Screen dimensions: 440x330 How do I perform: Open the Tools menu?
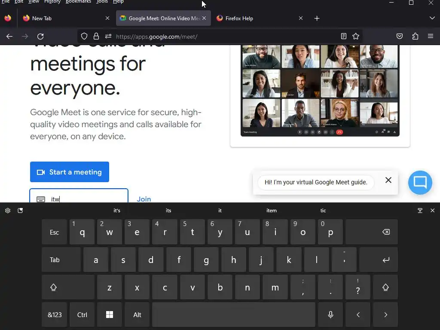point(102,2)
